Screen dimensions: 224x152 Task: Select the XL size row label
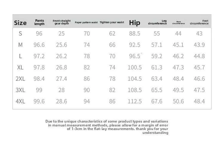tap(20, 68)
